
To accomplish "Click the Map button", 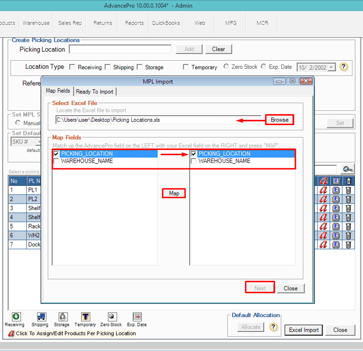I will (174, 193).
